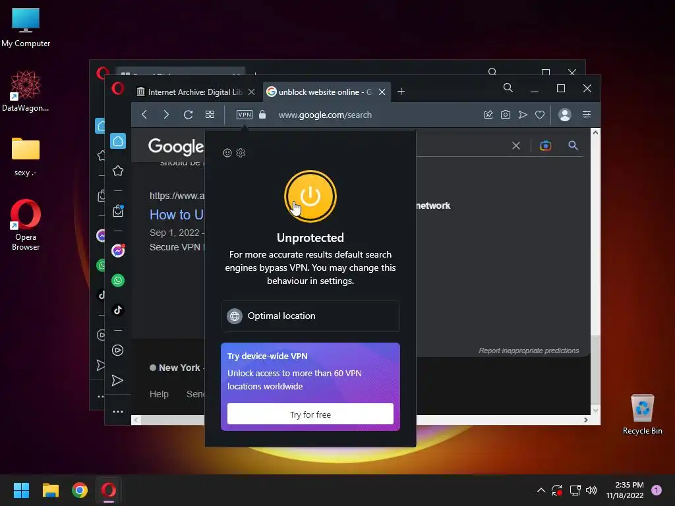Open the profile account icon
This screenshot has width=675, height=506.
pos(565,115)
